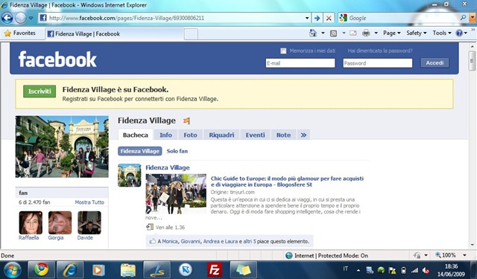Image resolution: width=477 pixels, height=279 pixels.
Task: Open Windows Explorer folder on the taskbar
Action: tap(127, 269)
